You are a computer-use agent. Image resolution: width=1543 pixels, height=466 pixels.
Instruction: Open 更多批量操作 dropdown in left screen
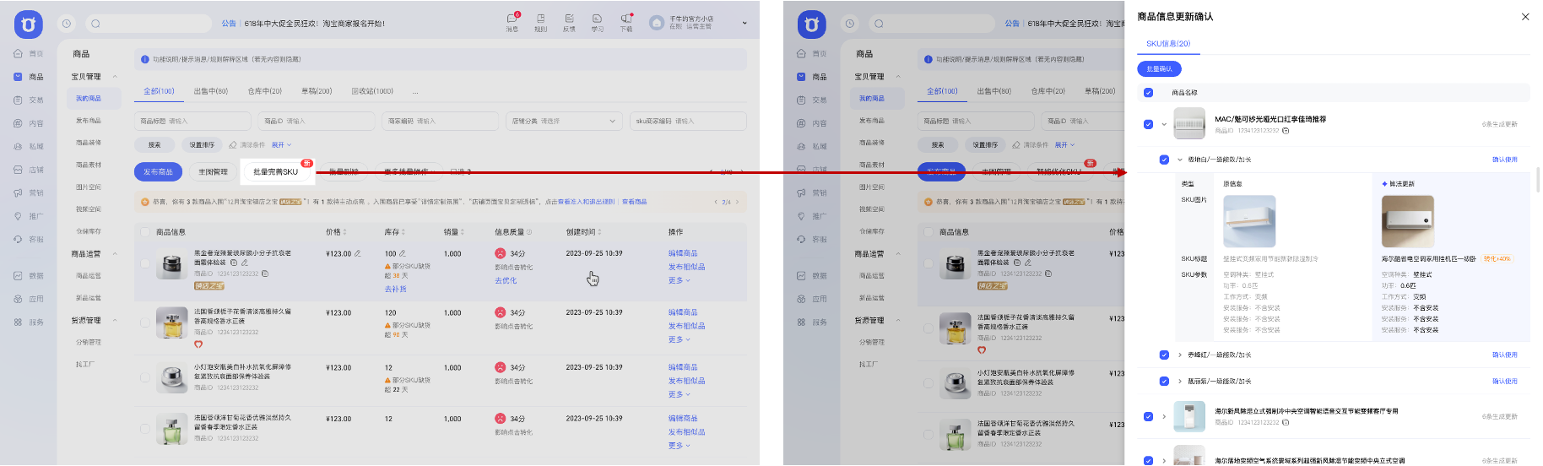pos(409,171)
